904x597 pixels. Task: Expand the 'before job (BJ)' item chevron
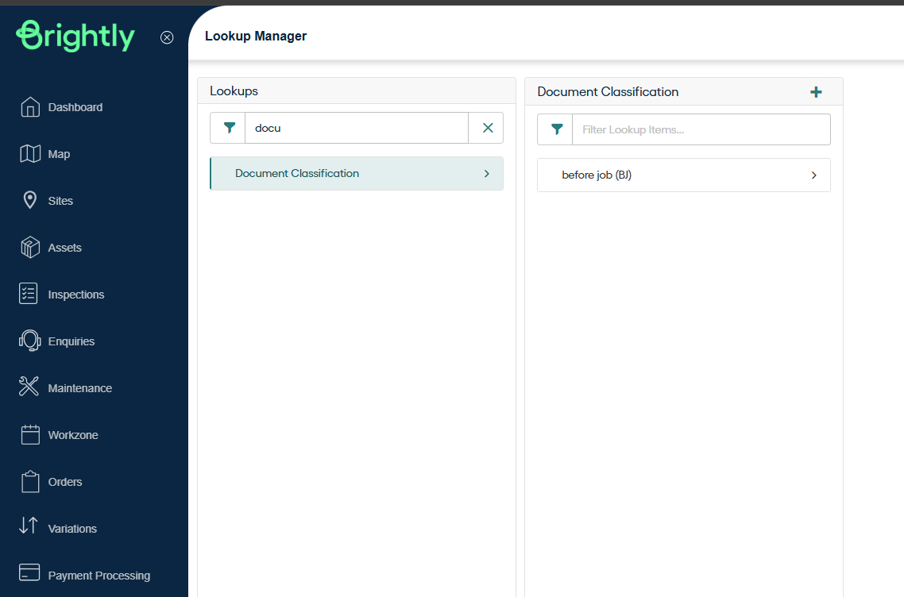(813, 175)
